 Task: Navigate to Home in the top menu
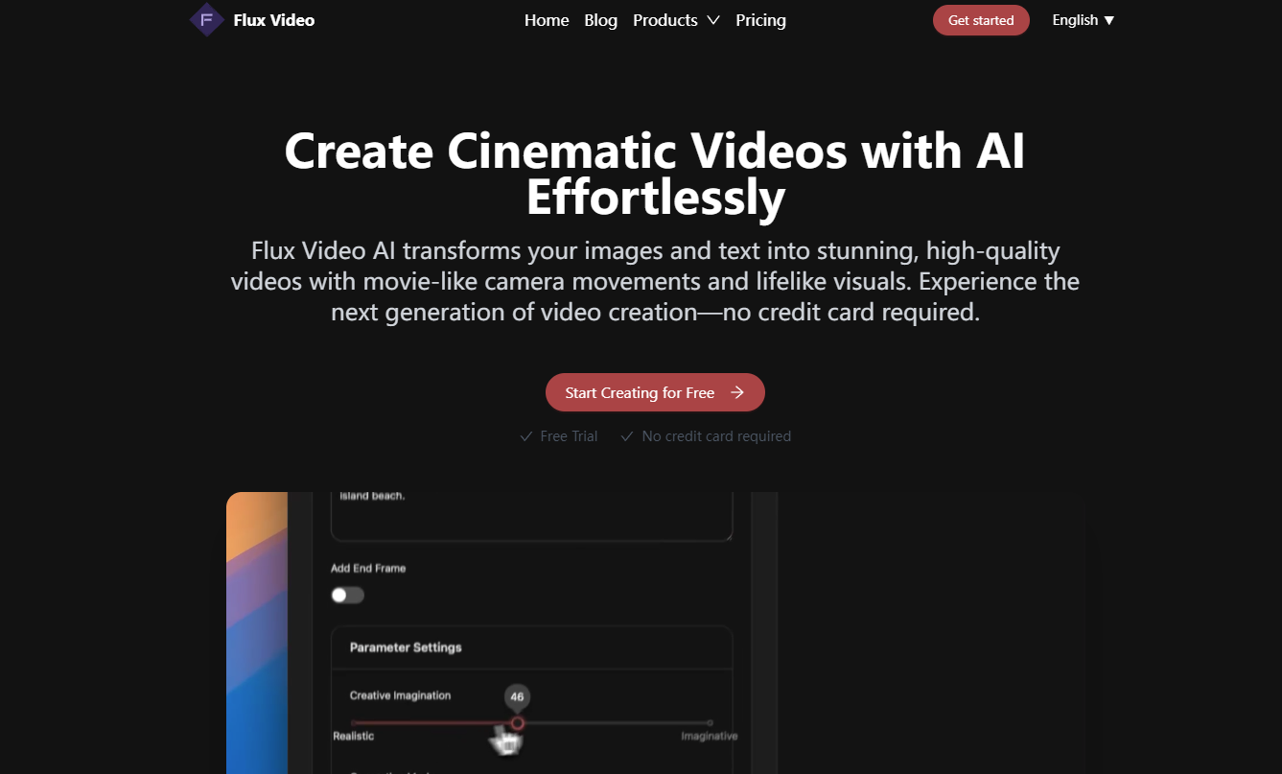coord(547,19)
